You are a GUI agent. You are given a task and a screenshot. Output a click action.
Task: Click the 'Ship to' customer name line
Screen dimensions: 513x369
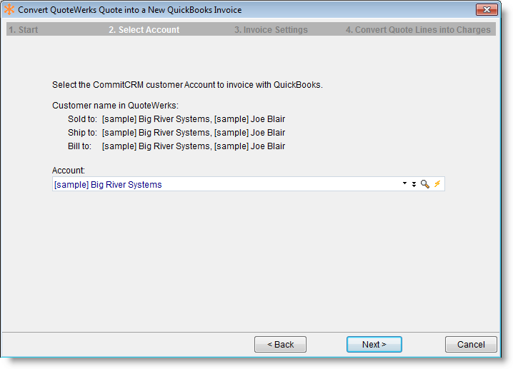point(176,133)
